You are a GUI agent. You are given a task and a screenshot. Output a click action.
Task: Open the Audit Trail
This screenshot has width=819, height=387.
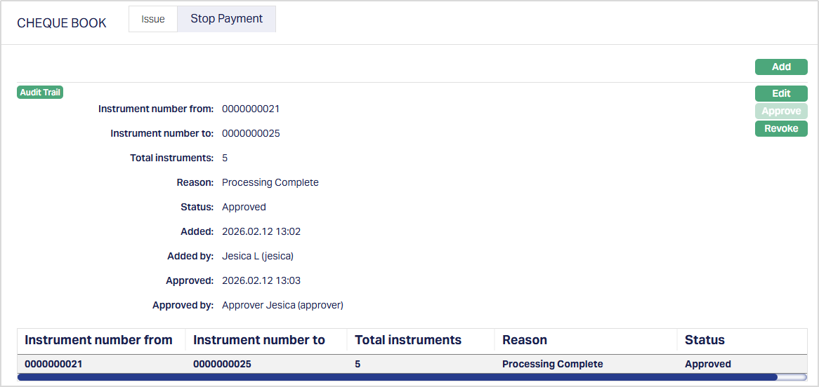coord(40,93)
